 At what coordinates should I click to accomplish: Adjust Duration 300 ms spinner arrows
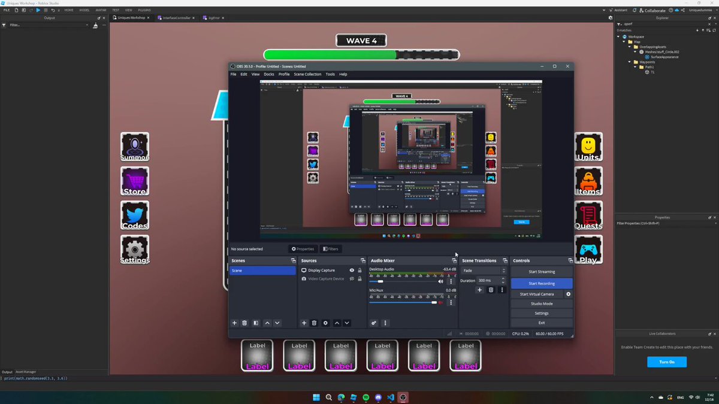tap(503, 280)
